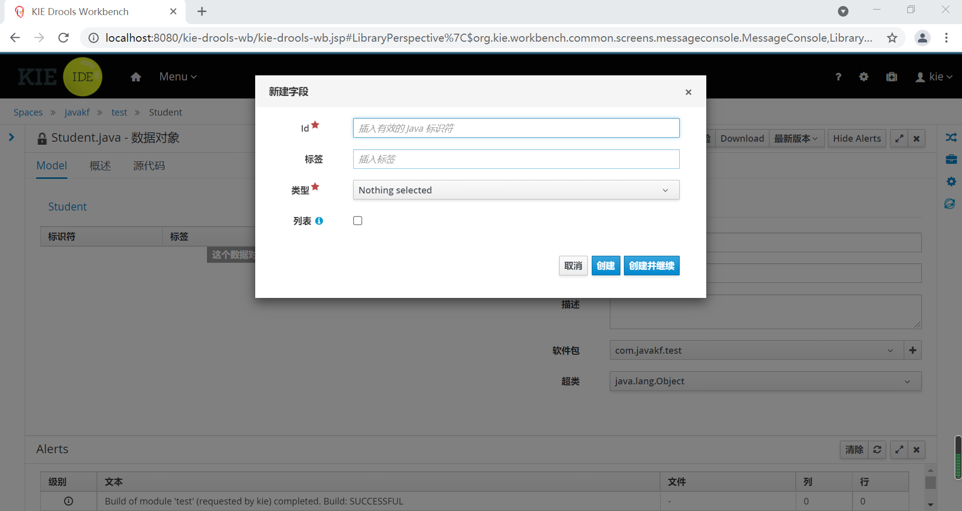Click the 取消 button
This screenshot has width=962, height=511.
(573, 266)
